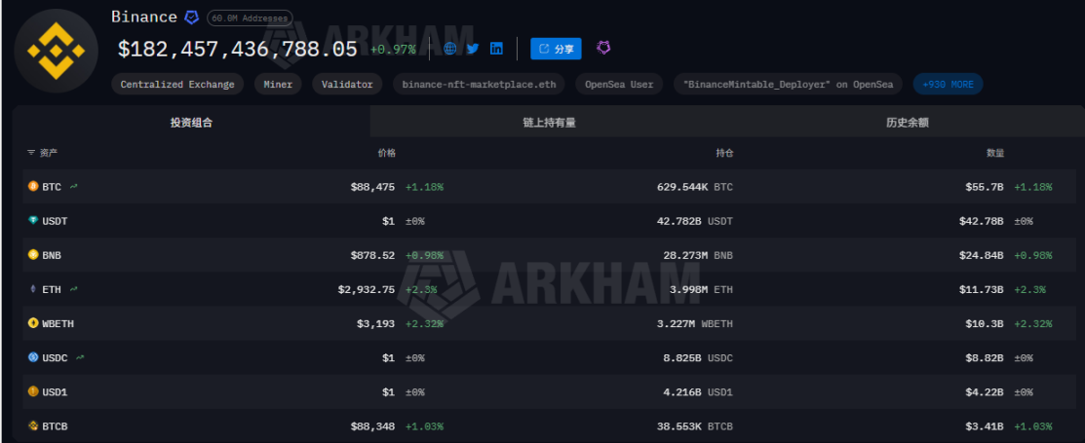Click the USDC coin icon
Image resolution: width=1085 pixels, height=443 pixels.
32,357
